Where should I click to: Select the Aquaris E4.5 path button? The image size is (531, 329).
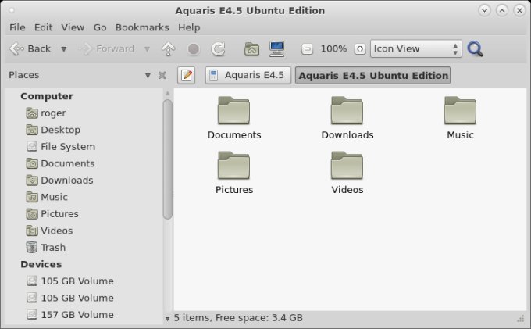(x=248, y=76)
